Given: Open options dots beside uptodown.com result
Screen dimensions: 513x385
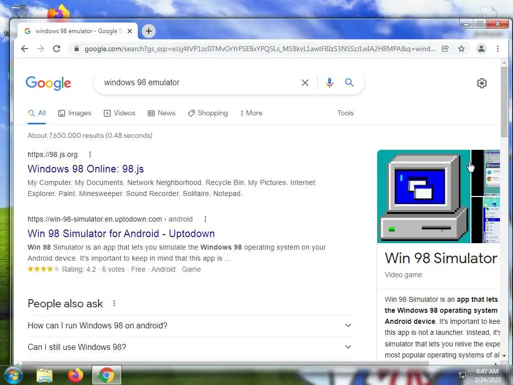Looking at the screenshot, I should pyautogui.click(x=205, y=219).
